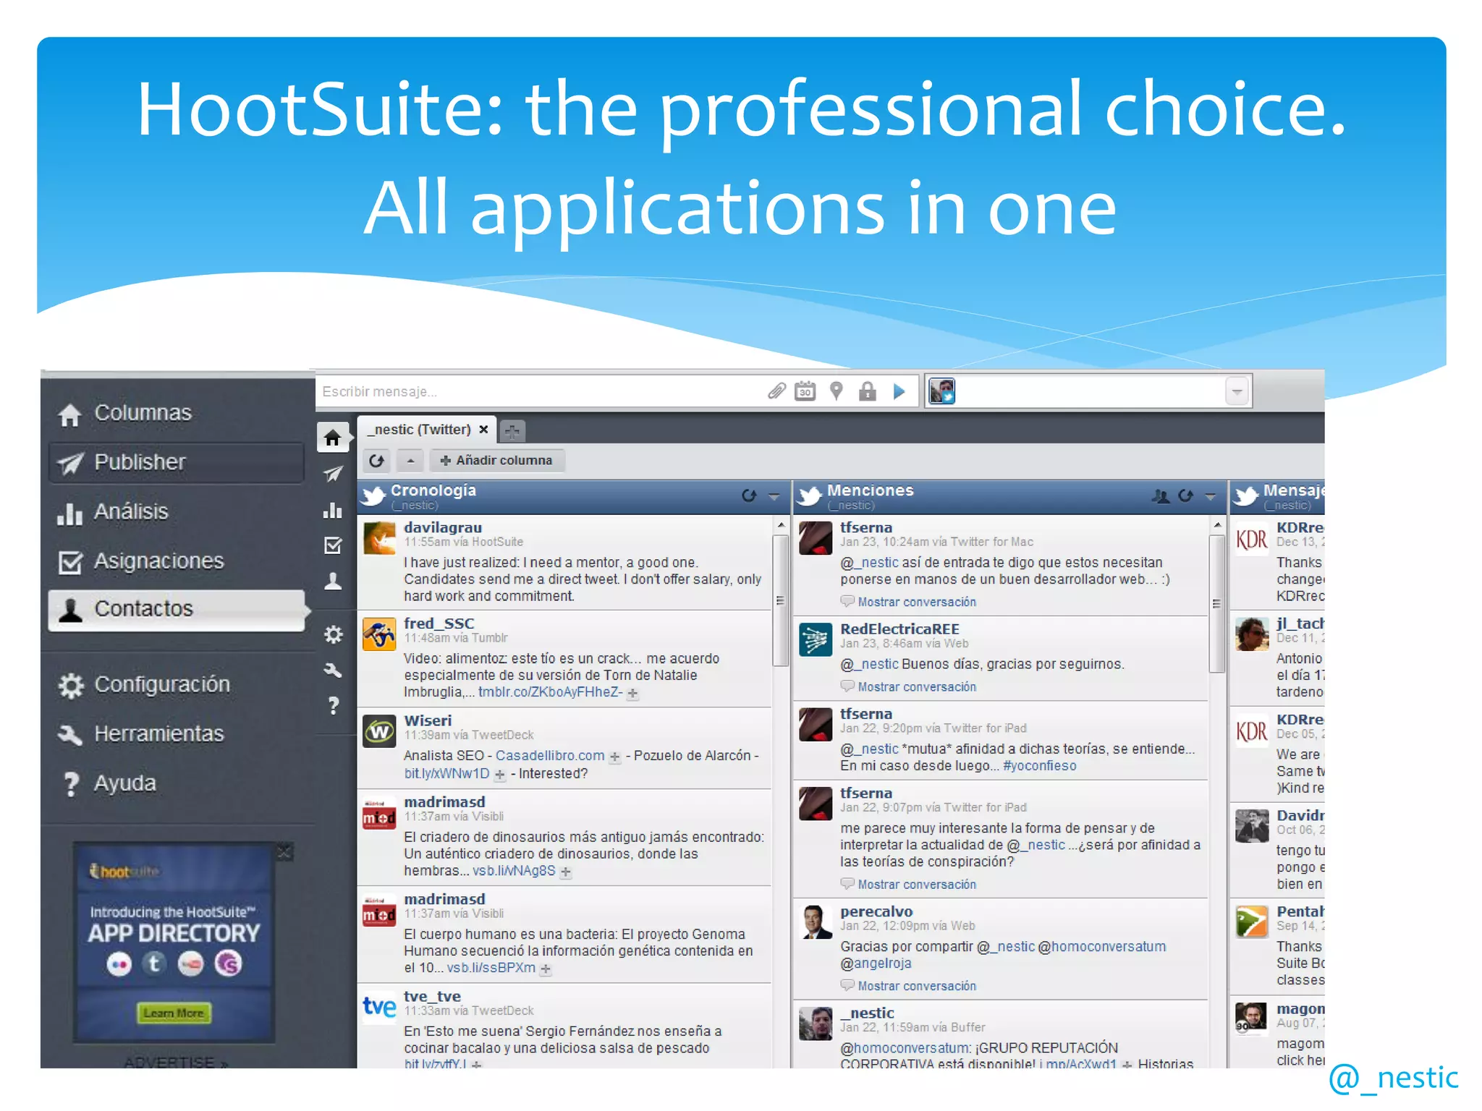Refresh the Menciones column
This screenshot has width=1482, height=1111.
[x=1185, y=495]
